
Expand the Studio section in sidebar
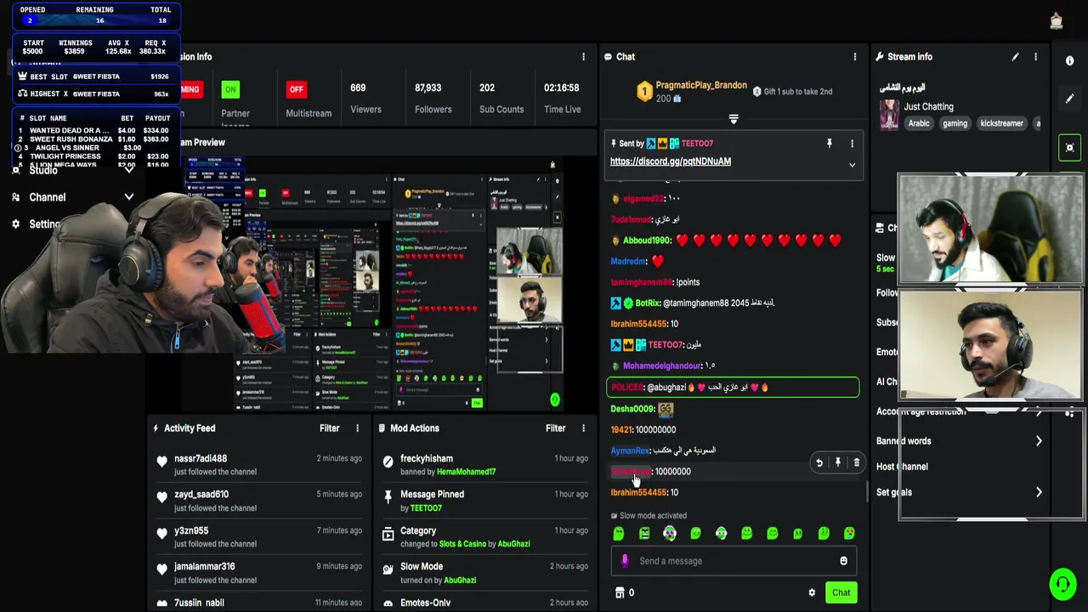click(x=128, y=170)
